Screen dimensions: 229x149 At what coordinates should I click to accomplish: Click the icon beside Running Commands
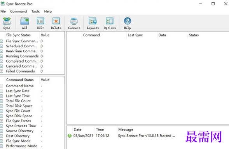[2, 56]
